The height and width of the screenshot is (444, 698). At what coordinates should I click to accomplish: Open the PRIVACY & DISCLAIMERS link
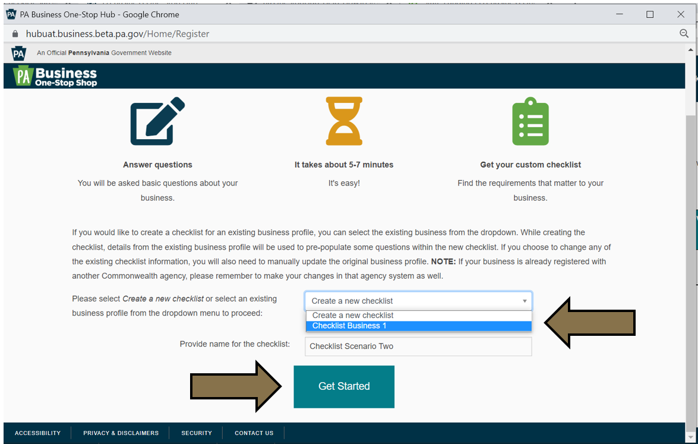[121, 433]
